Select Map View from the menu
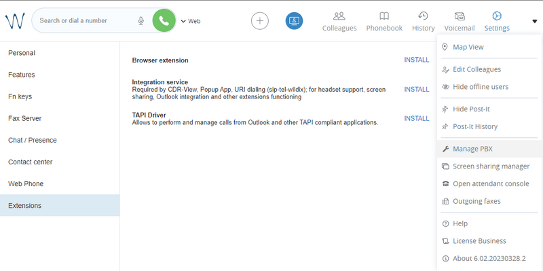 (x=489, y=47)
